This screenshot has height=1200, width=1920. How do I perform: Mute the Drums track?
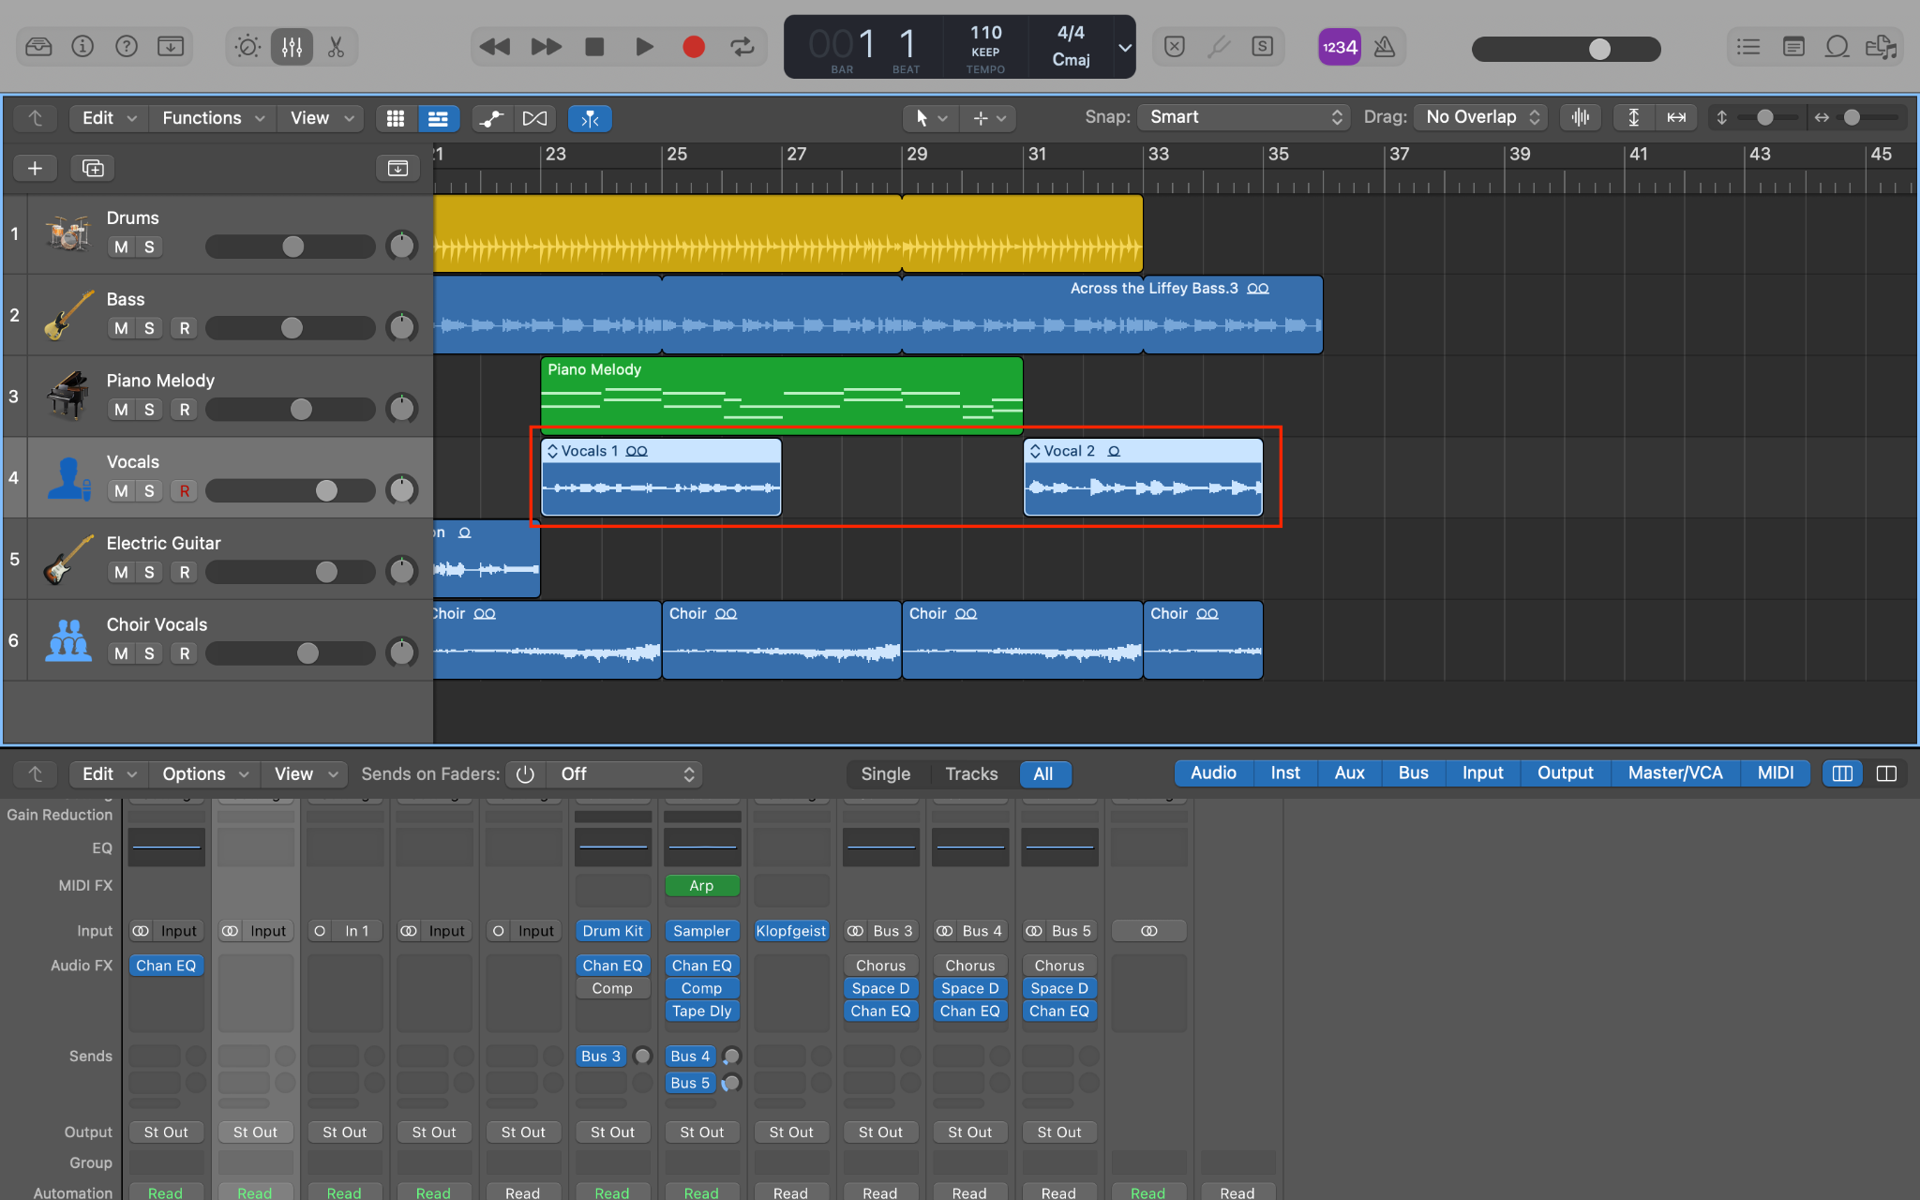(x=120, y=247)
